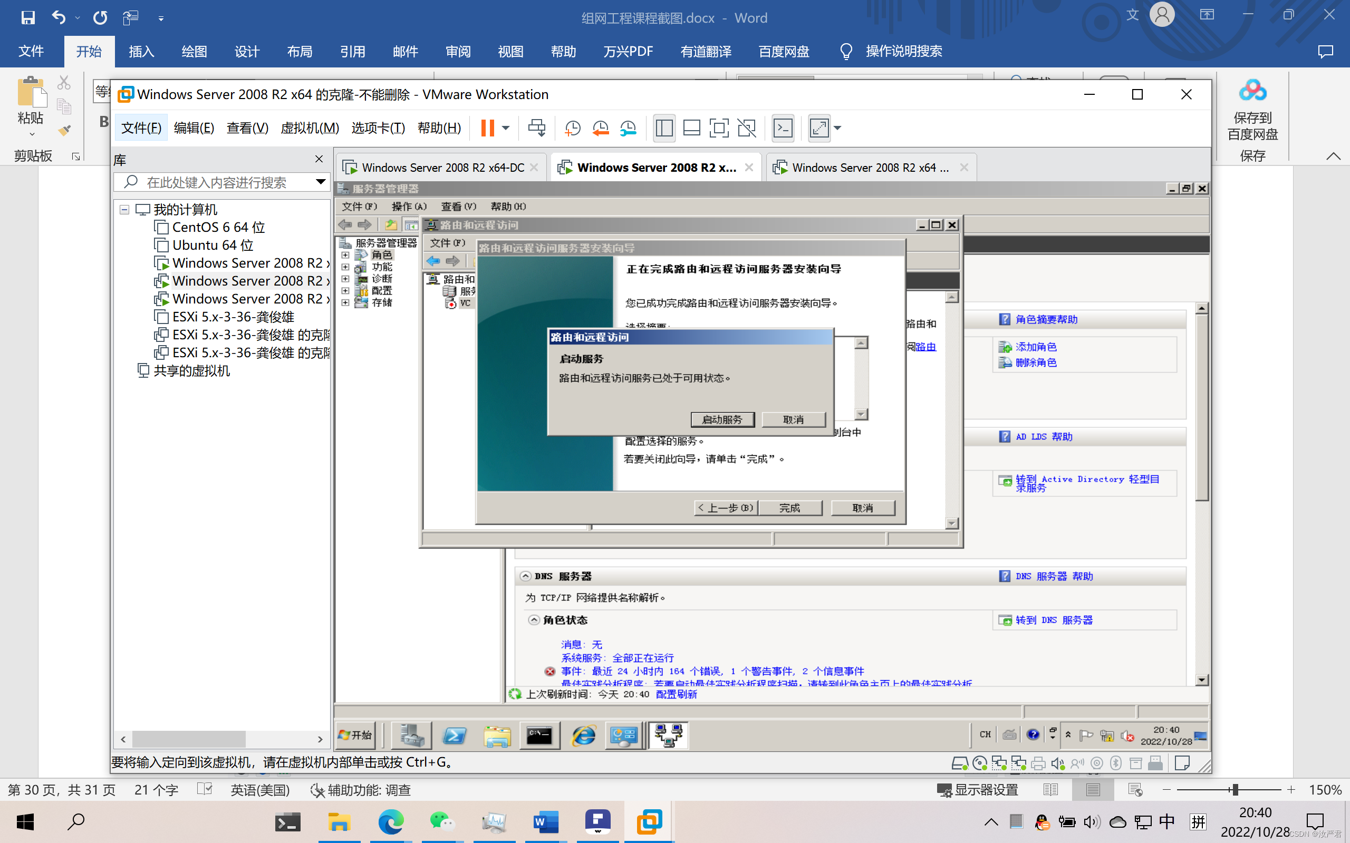The height and width of the screenshot is (843, 1350).
Task: Collapse the 我的计算机 tree node
Action: [124, 210]
